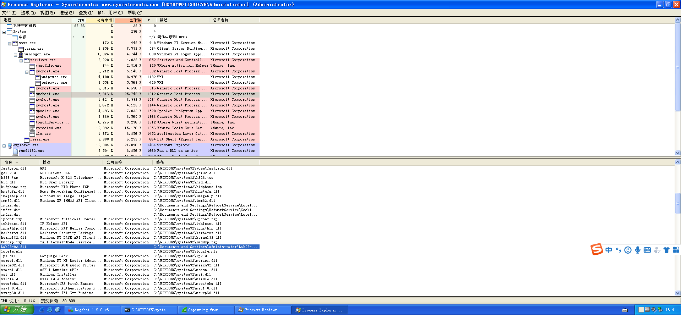
Task: Open the 用户(U) menu
Action: point(116,13)
